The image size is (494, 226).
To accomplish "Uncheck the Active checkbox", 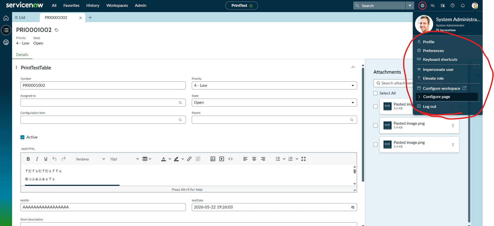I will pyautogui.click(x=22, y=137).
